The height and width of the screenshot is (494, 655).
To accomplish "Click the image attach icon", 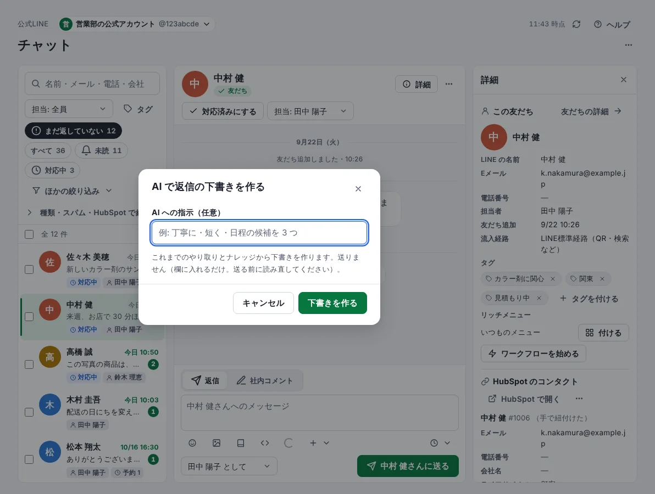I will tap(217, 443).
